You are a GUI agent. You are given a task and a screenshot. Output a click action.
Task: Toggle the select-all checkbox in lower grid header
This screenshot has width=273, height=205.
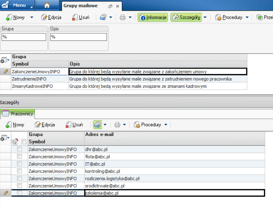pos(24,142)
